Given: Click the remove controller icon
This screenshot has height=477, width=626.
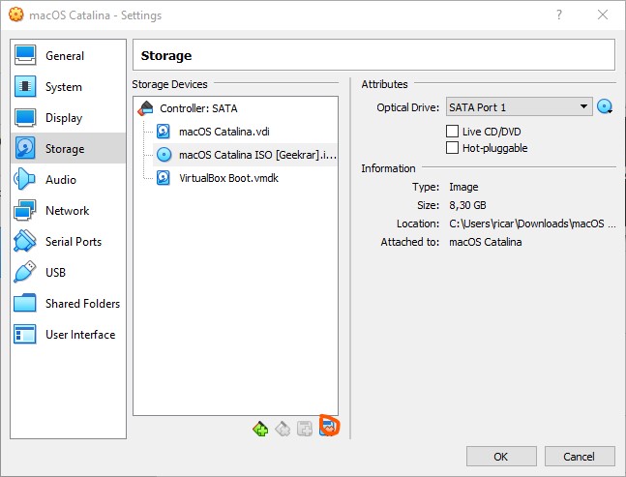Looking at the screenshot, I should 283,429.
